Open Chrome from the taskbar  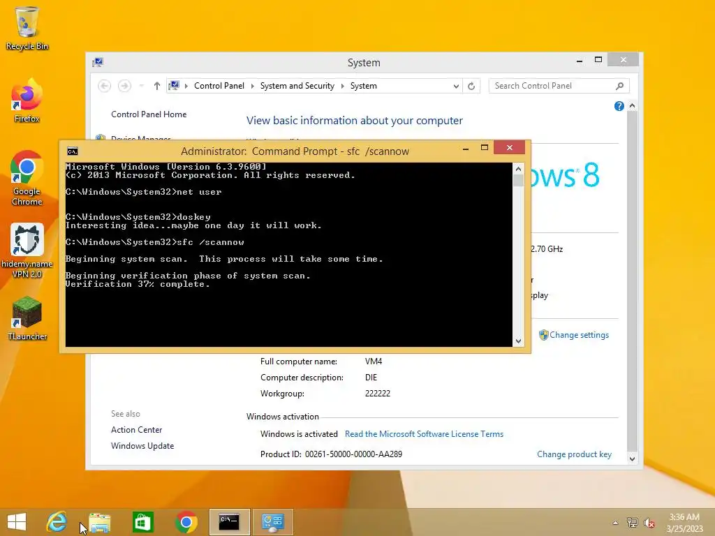click(x=186, y=522)
